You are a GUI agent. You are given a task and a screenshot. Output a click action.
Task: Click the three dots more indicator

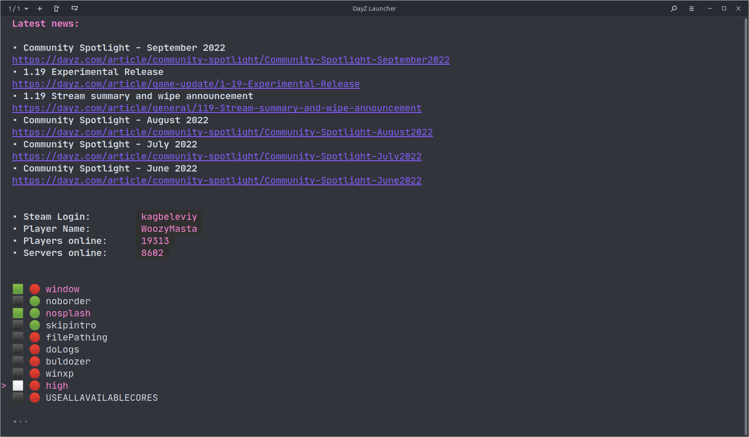(x=20, y=421)
